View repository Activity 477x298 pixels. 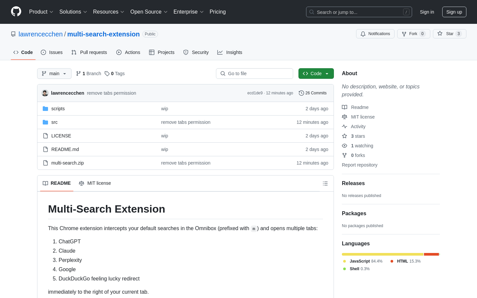click(x=354, y=126)
